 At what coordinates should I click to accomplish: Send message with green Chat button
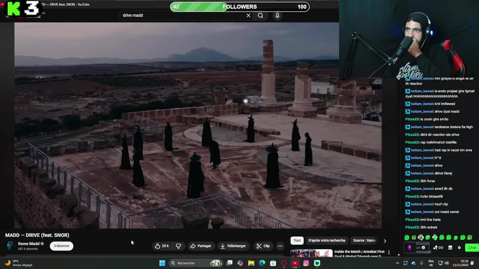click(472, 248)
